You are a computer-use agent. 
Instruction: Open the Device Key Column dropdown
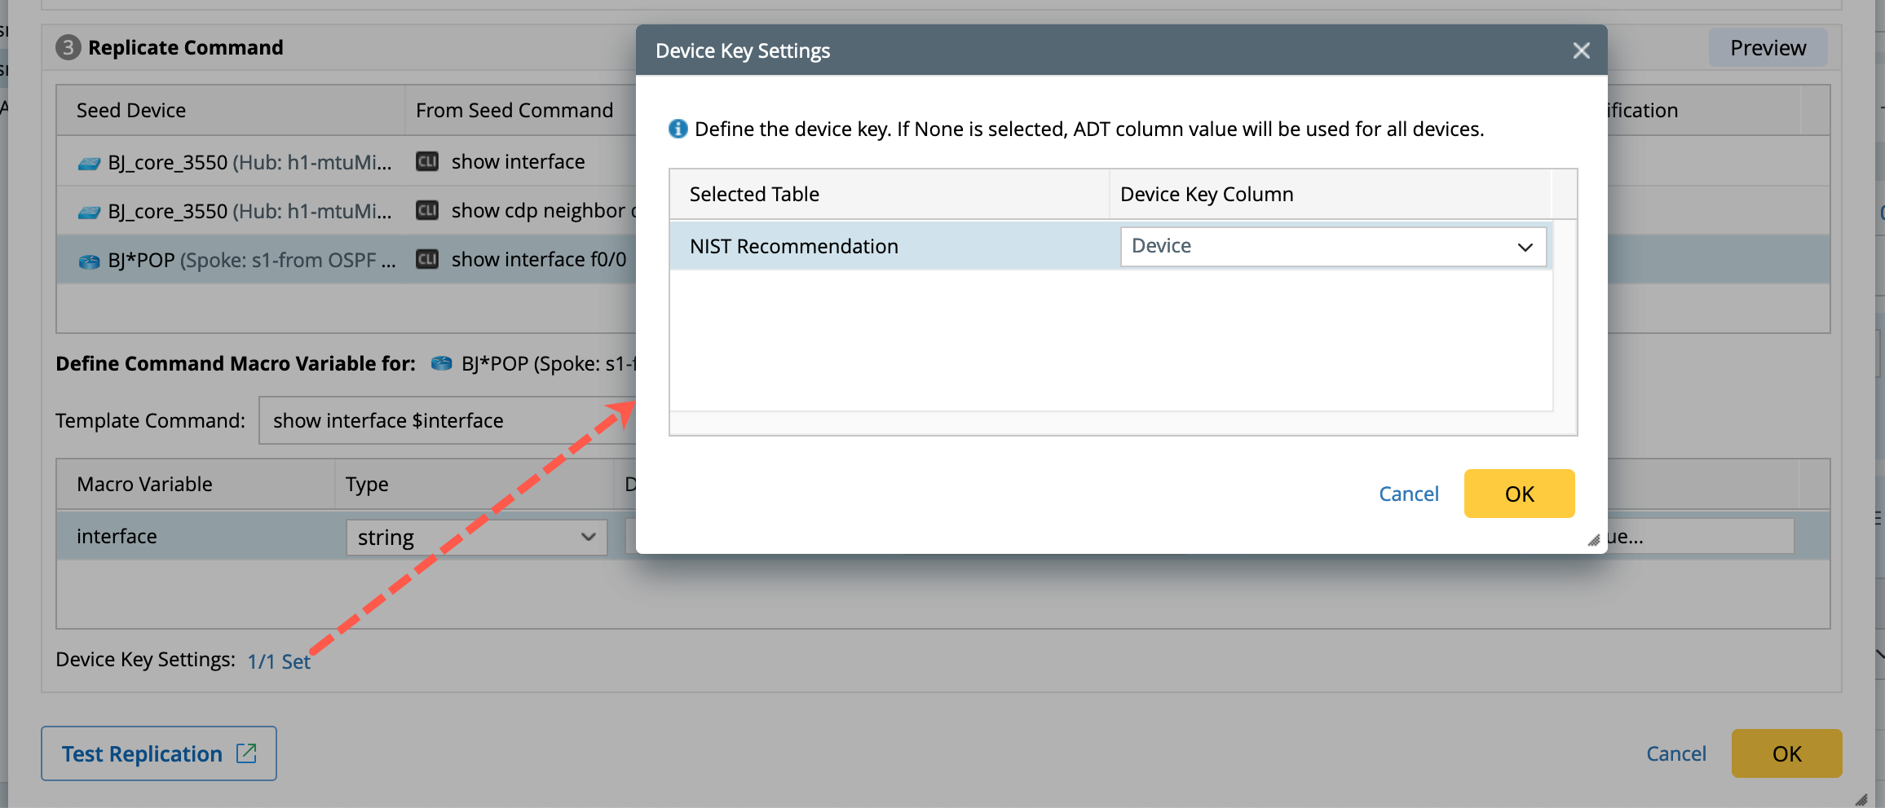point(1333,246)
